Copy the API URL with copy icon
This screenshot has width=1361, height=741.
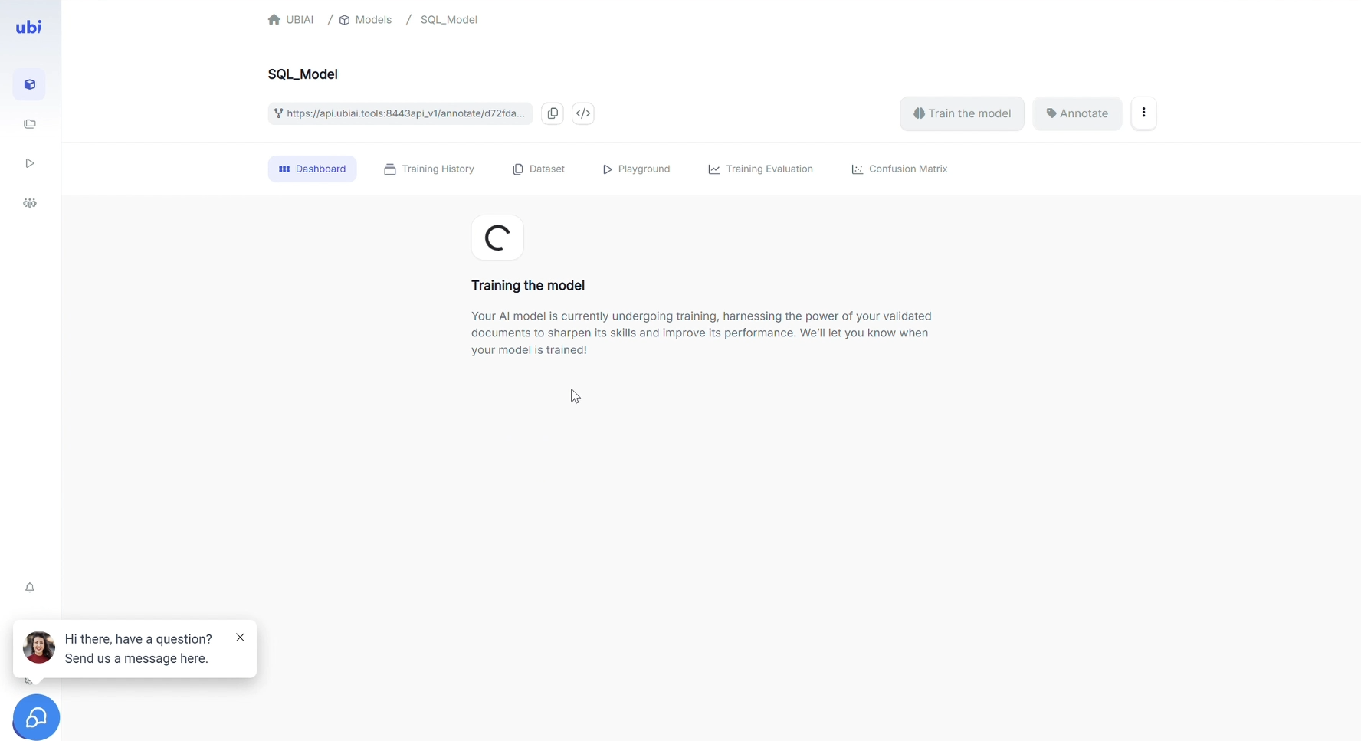click(x=553, y=113)
